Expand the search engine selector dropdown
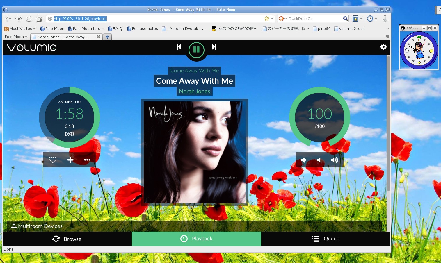Image resolution: width=441 pixels, height=263 pixels. 282,19
